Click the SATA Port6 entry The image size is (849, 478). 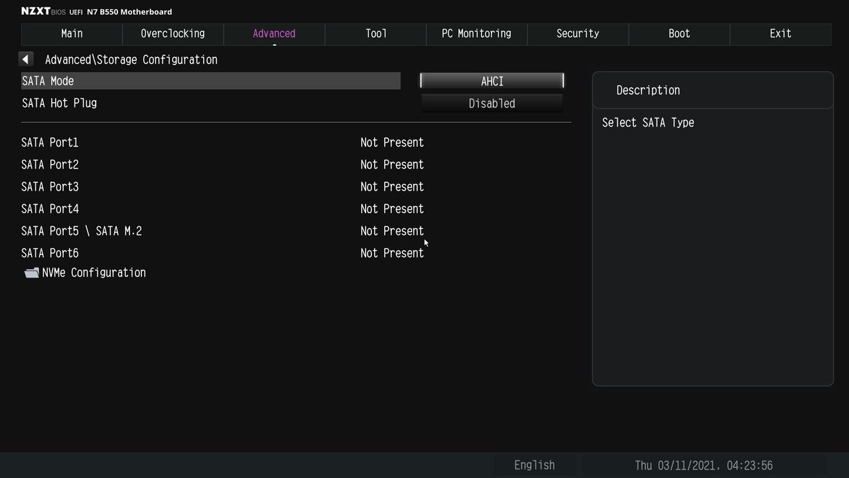pos(50,253)
